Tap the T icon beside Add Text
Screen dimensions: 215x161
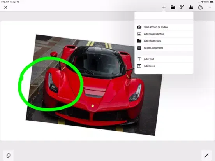[x=139, y=59]
